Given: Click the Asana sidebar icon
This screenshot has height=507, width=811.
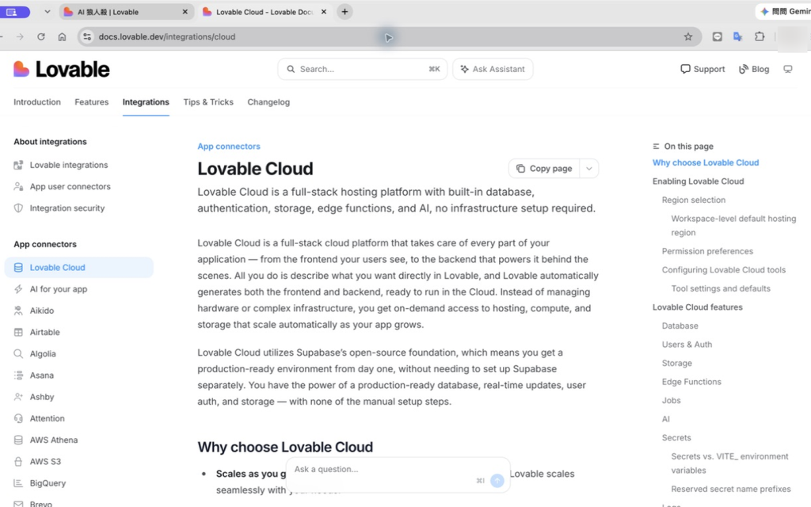Looking at the screenshot, I should [18, 375].
